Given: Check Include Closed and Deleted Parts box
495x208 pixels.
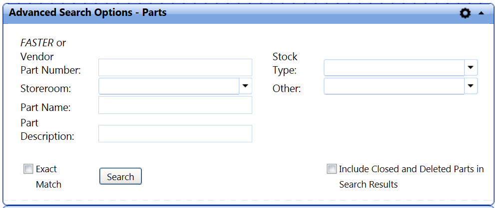Looking at the screenshot, I should (332, 169).
